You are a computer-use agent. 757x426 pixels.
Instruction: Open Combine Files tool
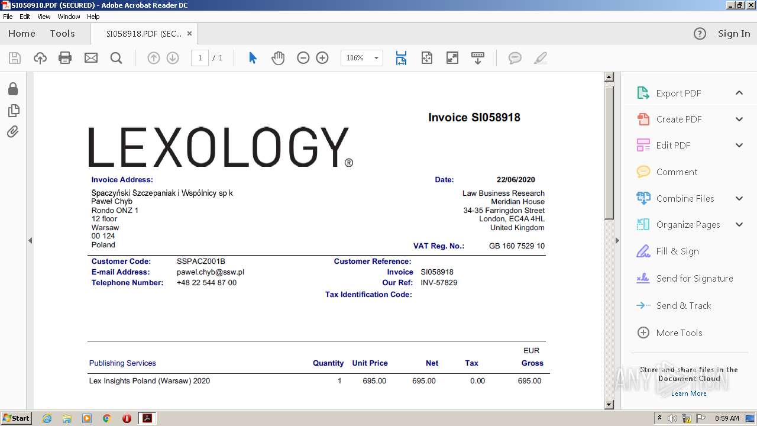click(685, 199)
